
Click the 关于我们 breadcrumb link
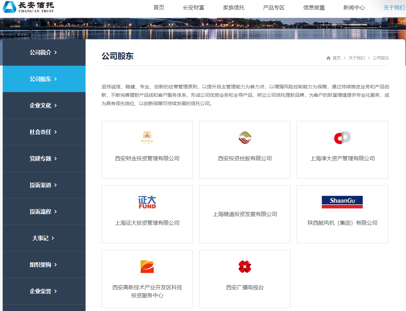357,58
